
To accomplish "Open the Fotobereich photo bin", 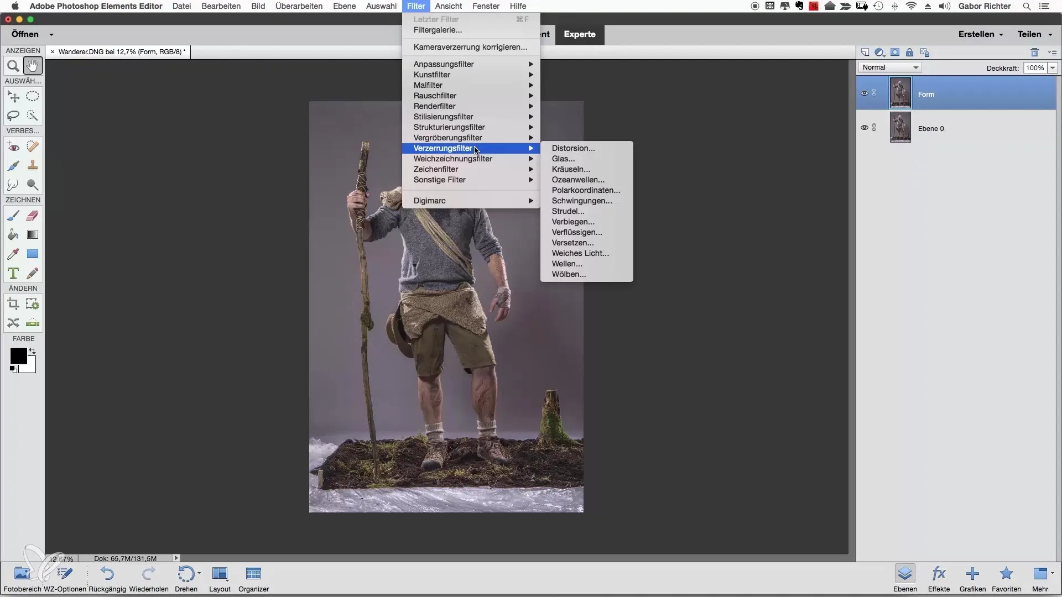I will (23, 579).
